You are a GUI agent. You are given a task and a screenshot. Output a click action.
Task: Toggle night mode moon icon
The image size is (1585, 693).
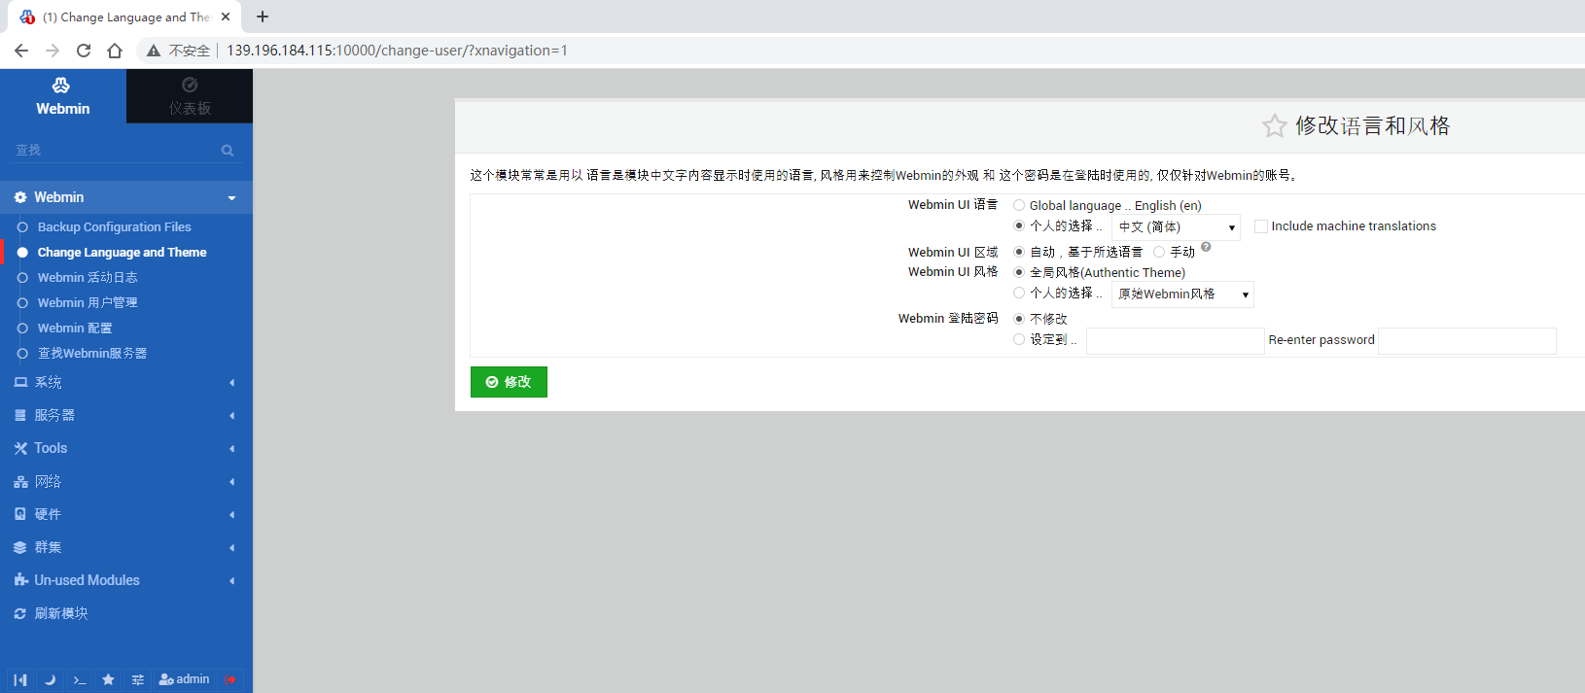[50, 679]
